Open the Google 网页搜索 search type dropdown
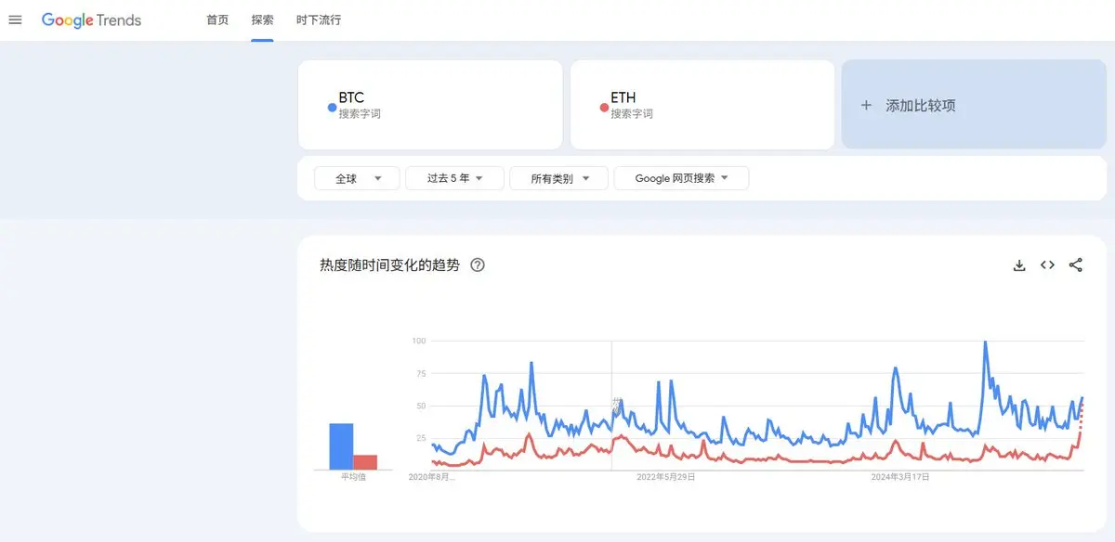This screenshot has height=542, width=1115. point(681,178)
